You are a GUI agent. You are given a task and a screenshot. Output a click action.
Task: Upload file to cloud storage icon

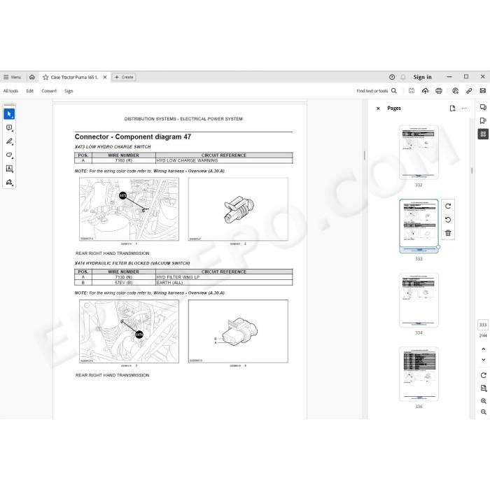click(425, 91)
